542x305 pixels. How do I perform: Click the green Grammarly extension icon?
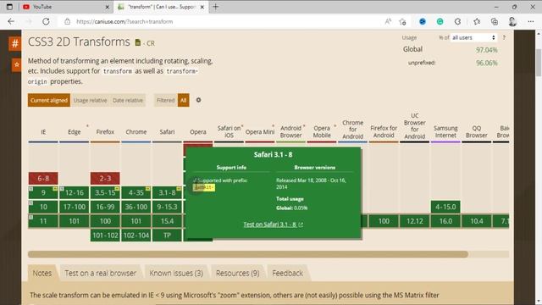pos(440,21)
